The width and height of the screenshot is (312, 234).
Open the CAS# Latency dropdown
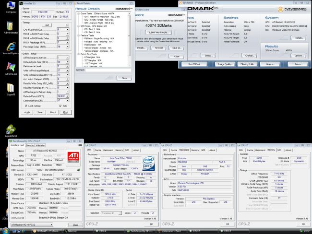pyautogui.click(x=63, y=29)
